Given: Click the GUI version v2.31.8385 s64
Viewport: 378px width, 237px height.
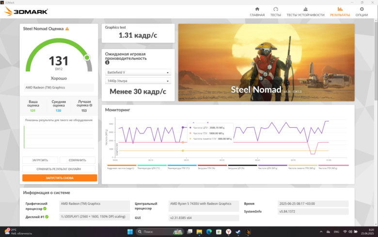Looking at the screenshot, I should [x=204, y=218].
